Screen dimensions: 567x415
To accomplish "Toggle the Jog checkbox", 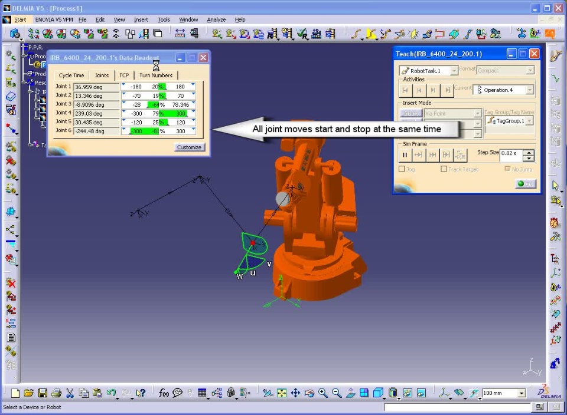I will point(402,169).
